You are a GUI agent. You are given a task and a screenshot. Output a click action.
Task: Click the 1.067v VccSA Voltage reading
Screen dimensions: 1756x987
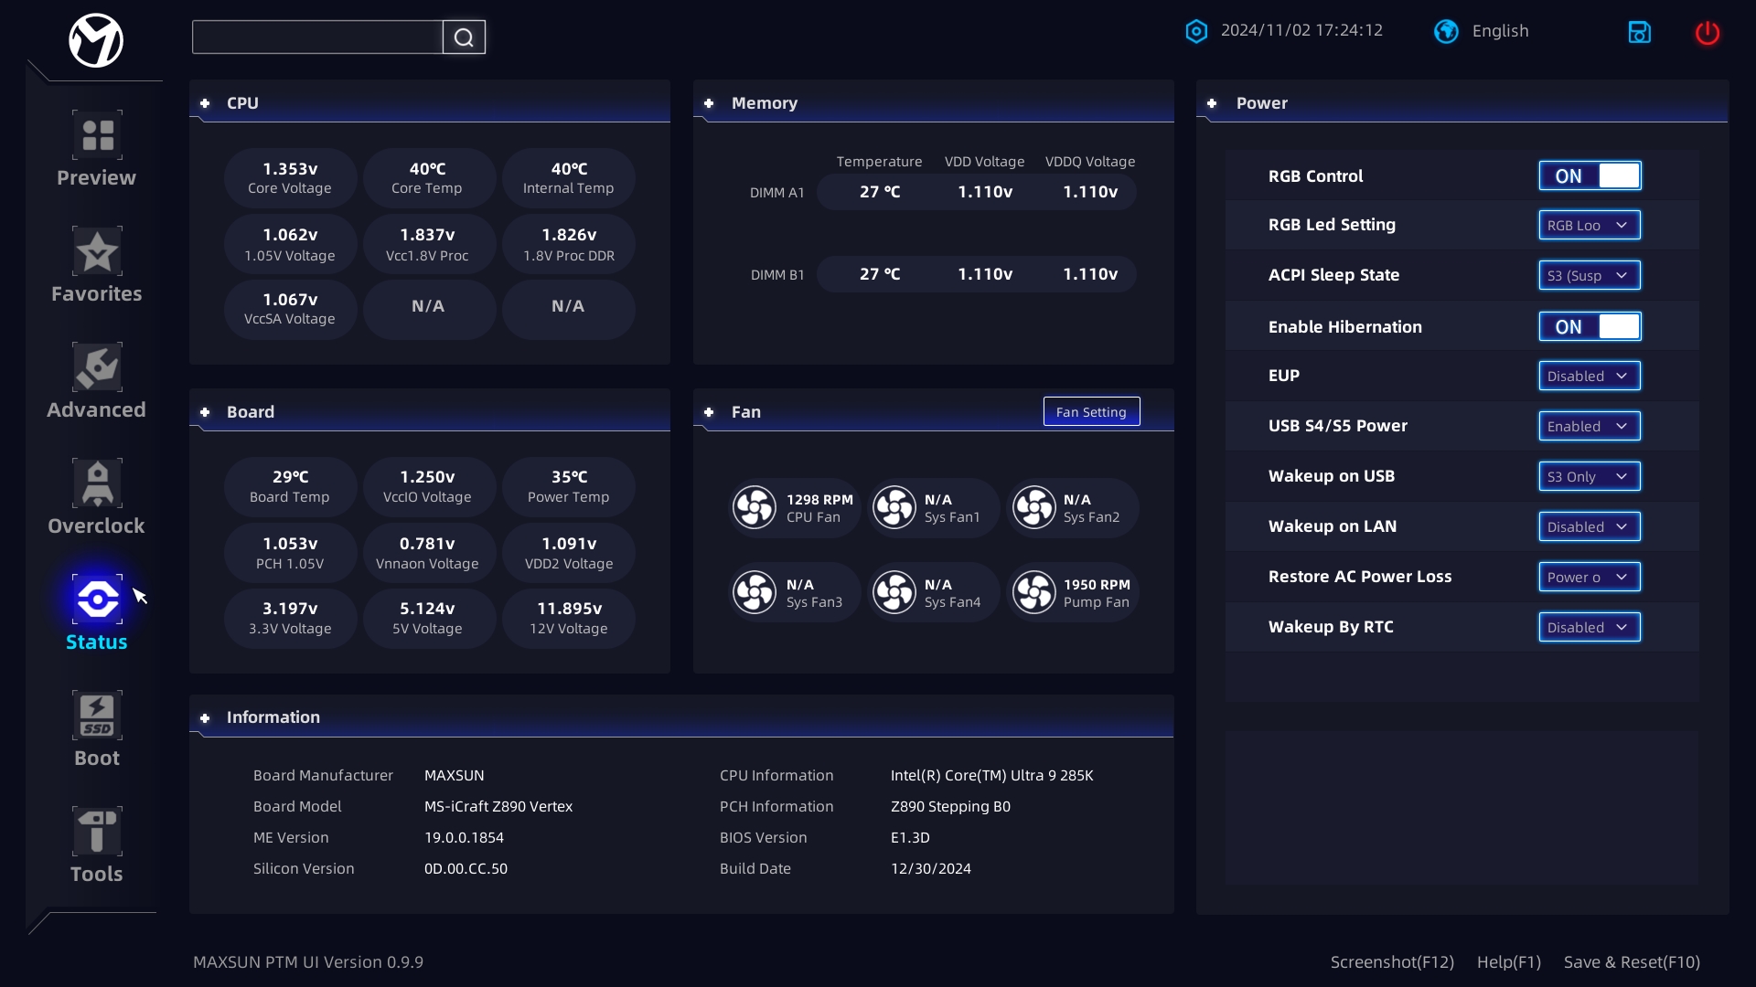pyautogui.click(x=290, y=309)
